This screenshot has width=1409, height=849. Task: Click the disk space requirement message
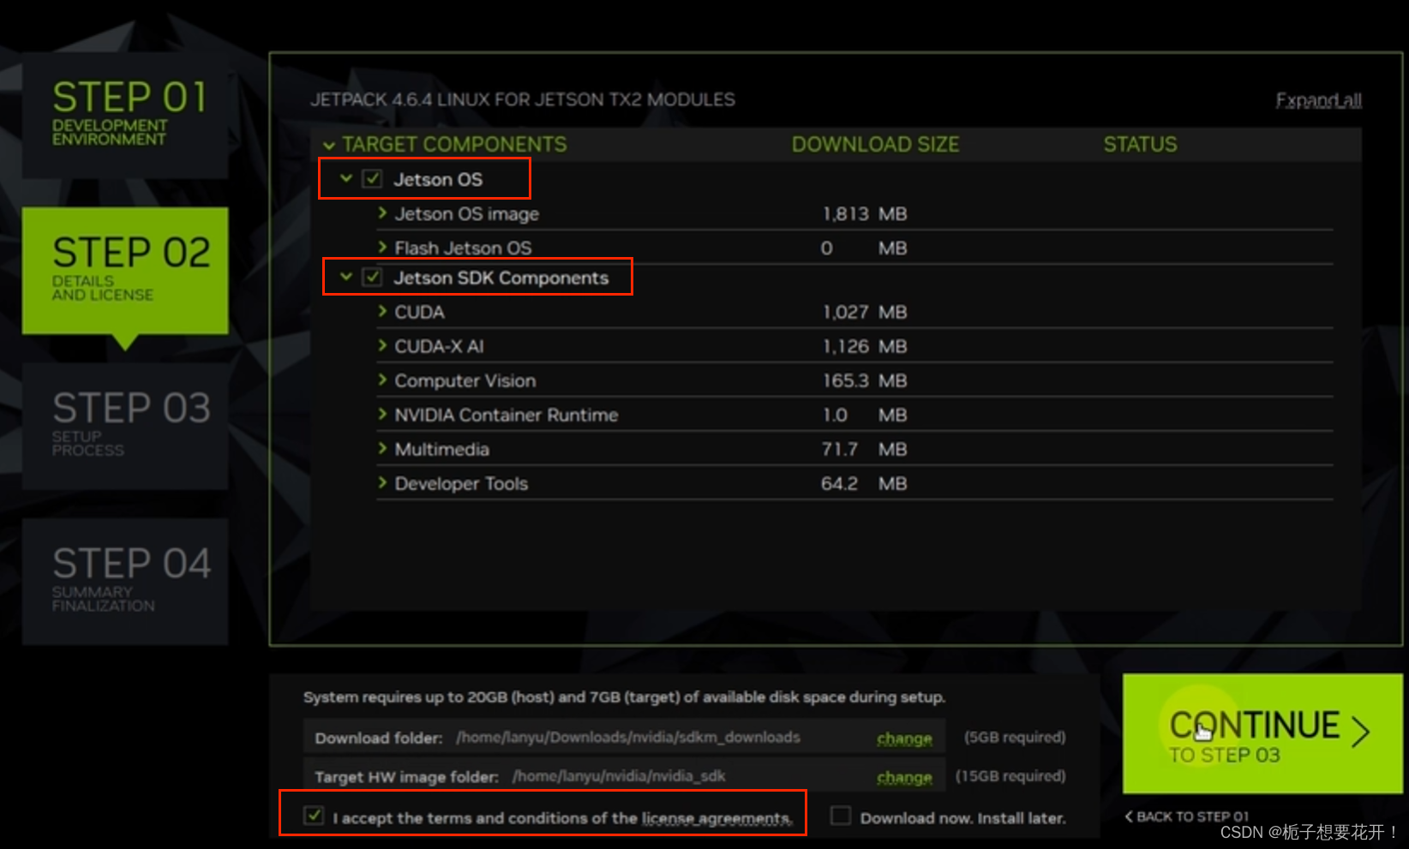(624, 697)
